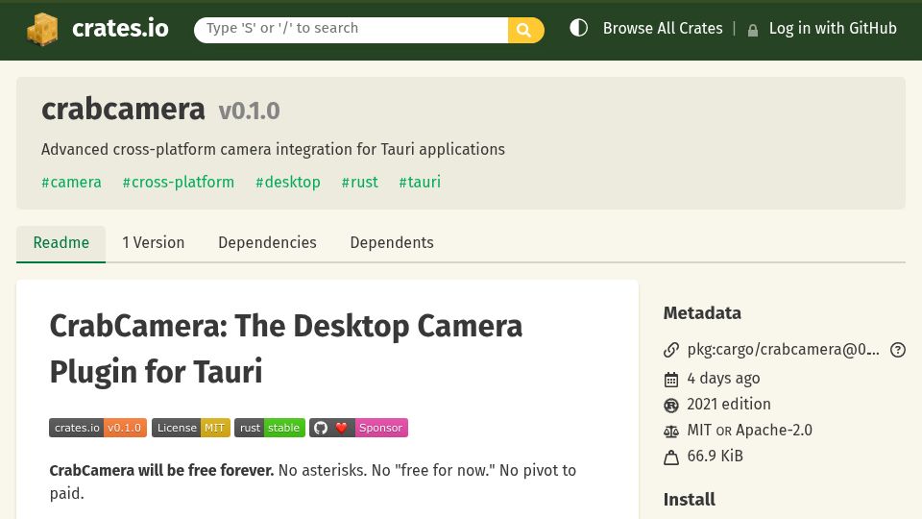The width and height of the screenshot is (922, 519).
Task: Click the lock icon beside Log in
Action: click(x=753, y=30)
